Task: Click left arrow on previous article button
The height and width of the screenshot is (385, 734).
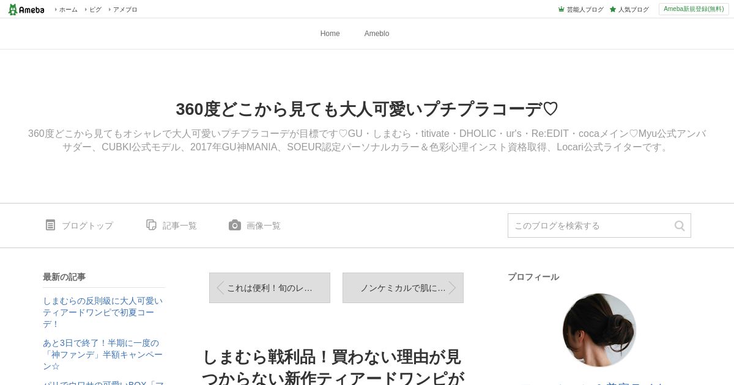Action: point(220,288)
